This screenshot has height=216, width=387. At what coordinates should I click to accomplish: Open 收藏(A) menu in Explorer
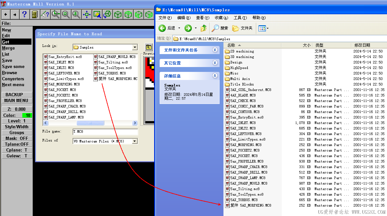click(x=222, y=18)
